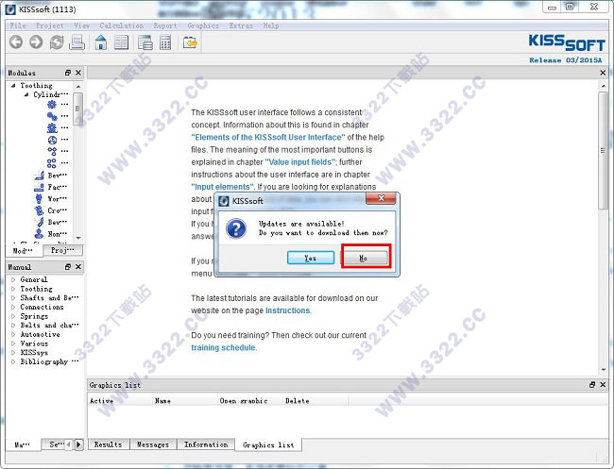Undock the Modules panel with float icon
Screen dimensions: 614x469
(x=68, y=73)
